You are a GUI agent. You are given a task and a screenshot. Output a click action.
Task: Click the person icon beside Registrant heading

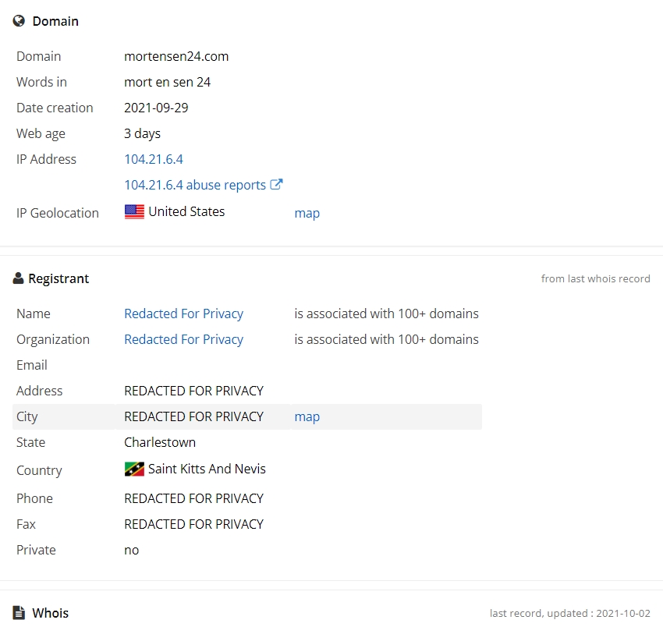coord(18,278)
